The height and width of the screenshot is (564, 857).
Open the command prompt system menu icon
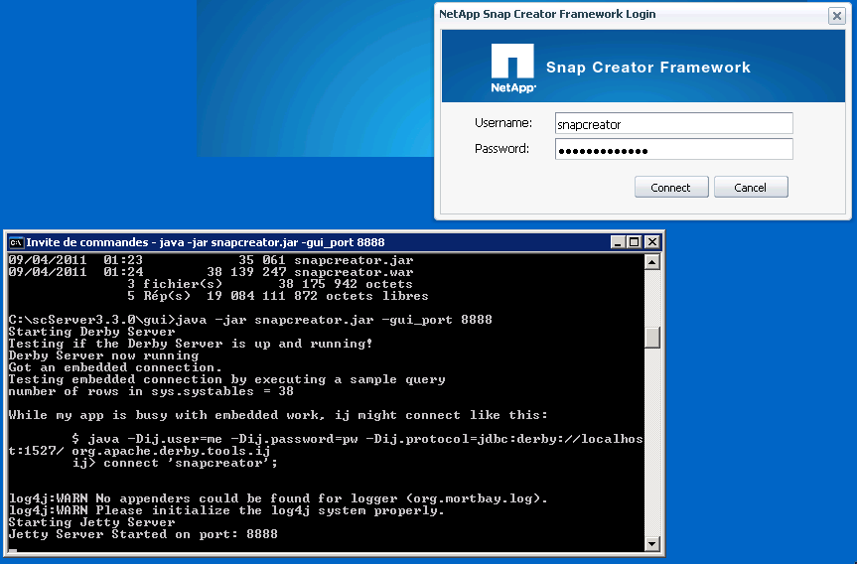coord(17,242)
